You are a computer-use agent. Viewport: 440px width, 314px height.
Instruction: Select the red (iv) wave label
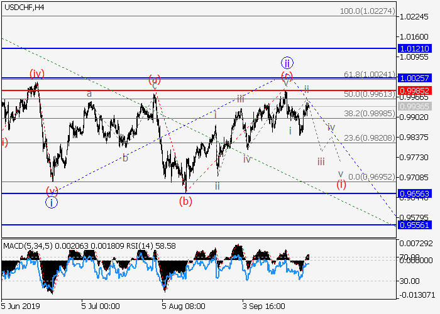tap(36, 74)
